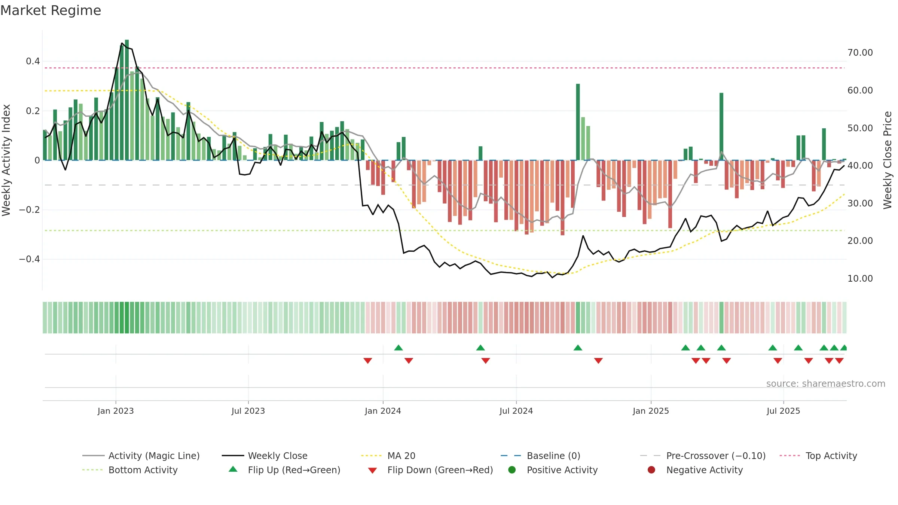Click the pink dotted Top Activity legend swatch

pos(790,456)
